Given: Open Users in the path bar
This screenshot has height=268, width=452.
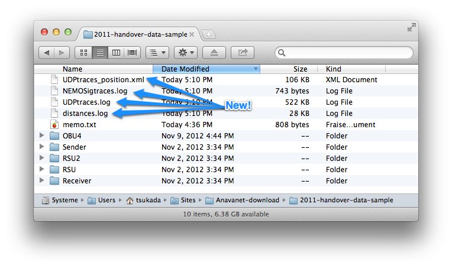Looking at the screenshot, I should [x=102, y=201].
